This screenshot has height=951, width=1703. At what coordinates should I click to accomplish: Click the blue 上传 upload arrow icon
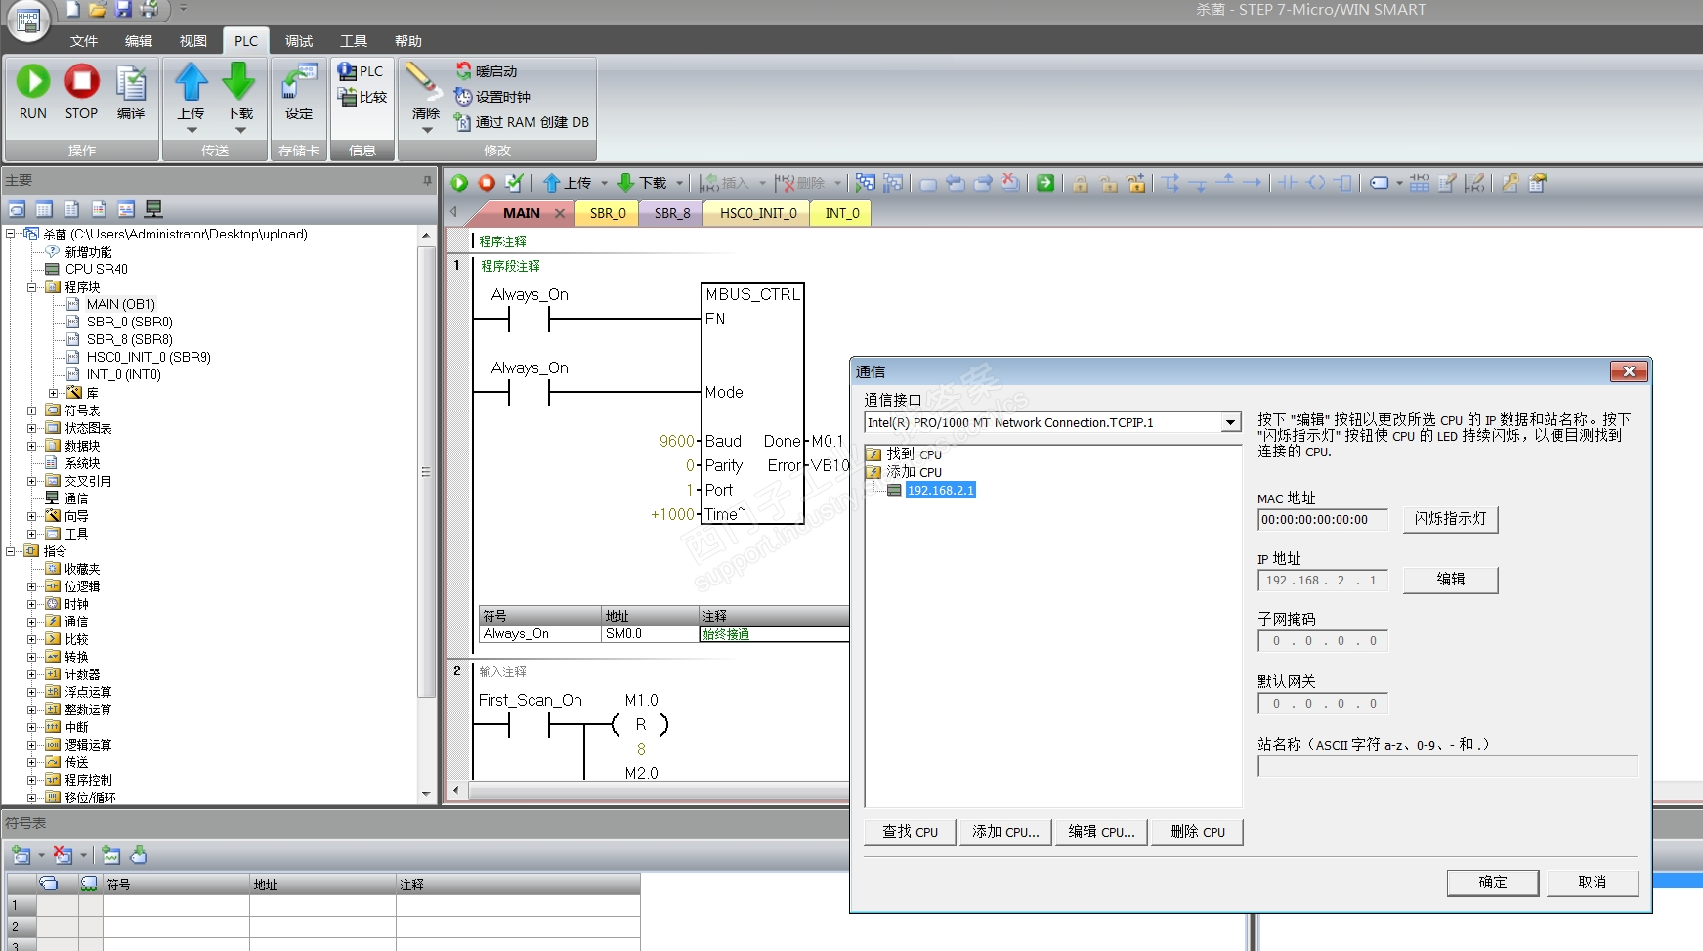point(192,82)
